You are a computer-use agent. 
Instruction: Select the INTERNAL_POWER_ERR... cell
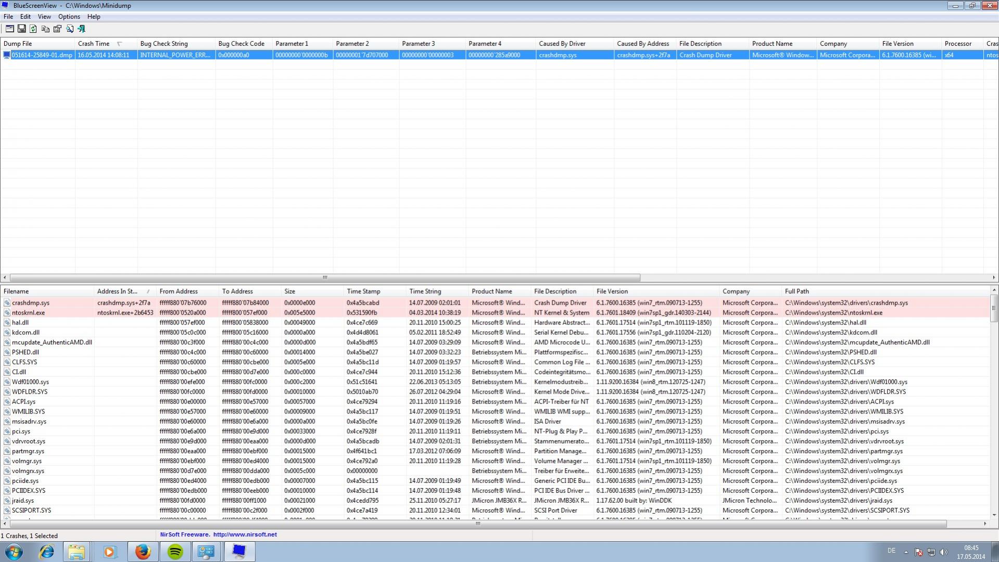[176, 55]
